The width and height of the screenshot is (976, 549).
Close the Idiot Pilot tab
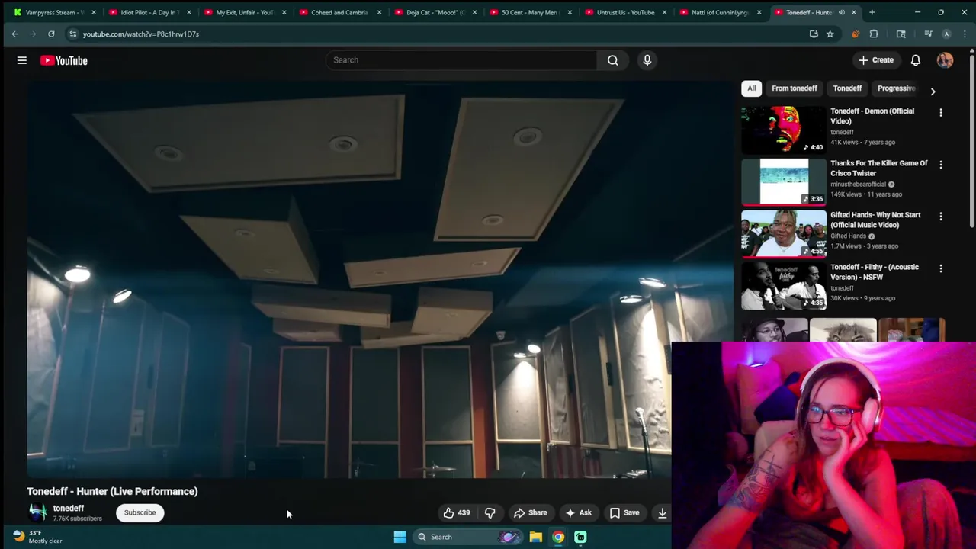tap(189, 12)
